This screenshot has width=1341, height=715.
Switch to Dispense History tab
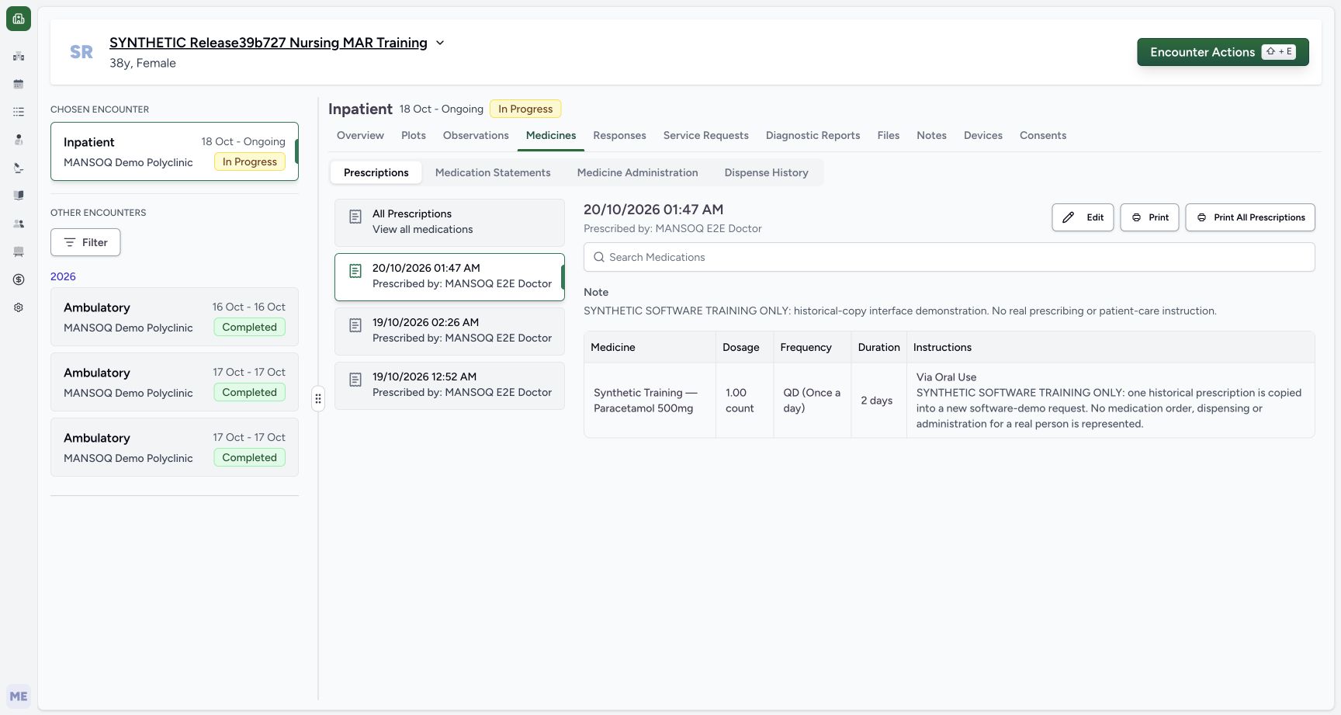click(x=766, y=172)
